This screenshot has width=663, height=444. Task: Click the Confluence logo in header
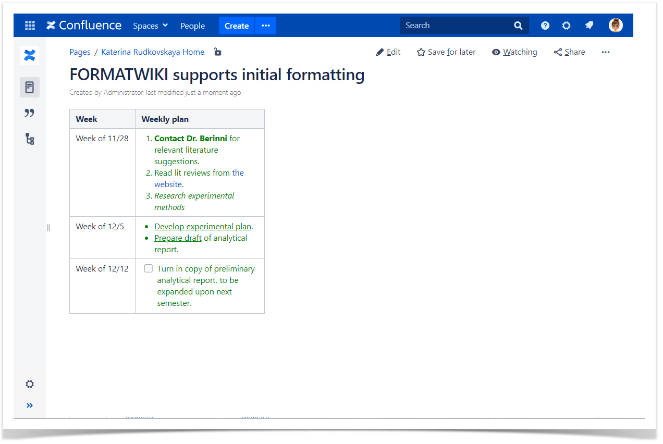(84, 26)
